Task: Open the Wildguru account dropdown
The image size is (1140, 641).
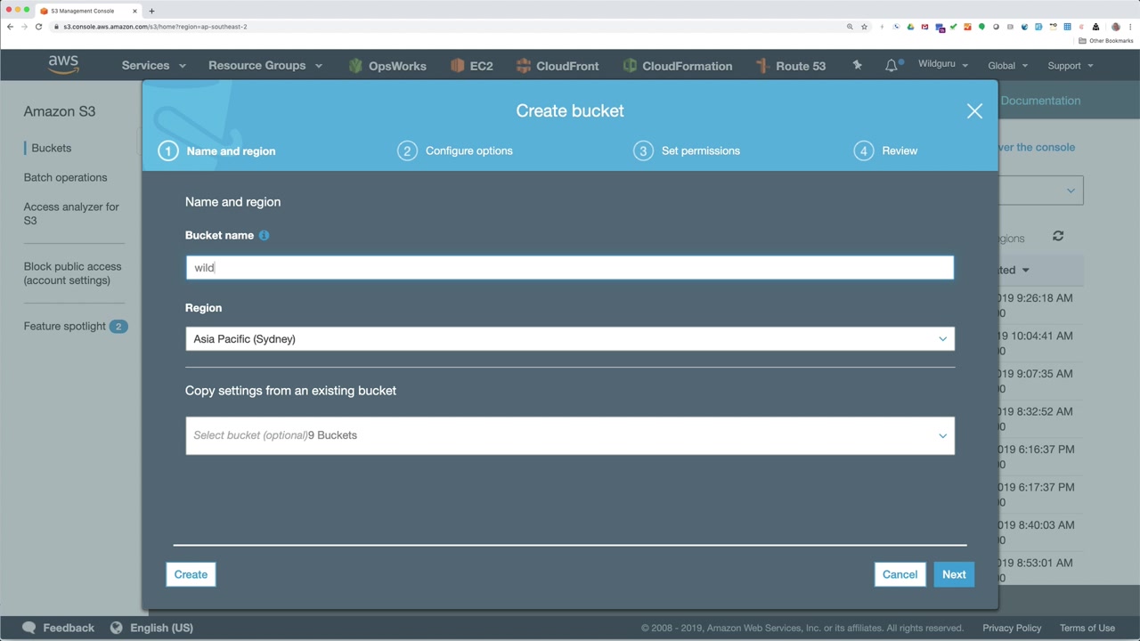Action: pyautogui.click(x=943, y=65)
